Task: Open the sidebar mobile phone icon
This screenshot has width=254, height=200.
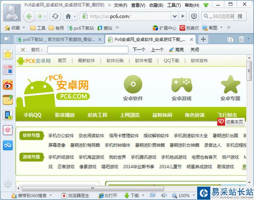Action: pyautogui.click(x=8, y=115)
